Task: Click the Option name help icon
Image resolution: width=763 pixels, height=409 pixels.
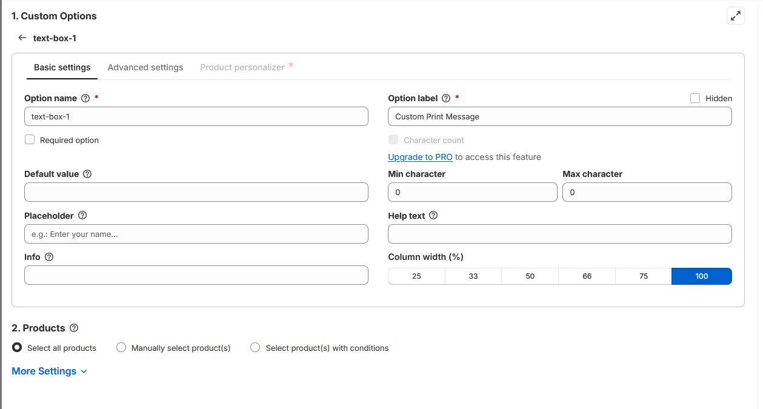Action: 84,98
